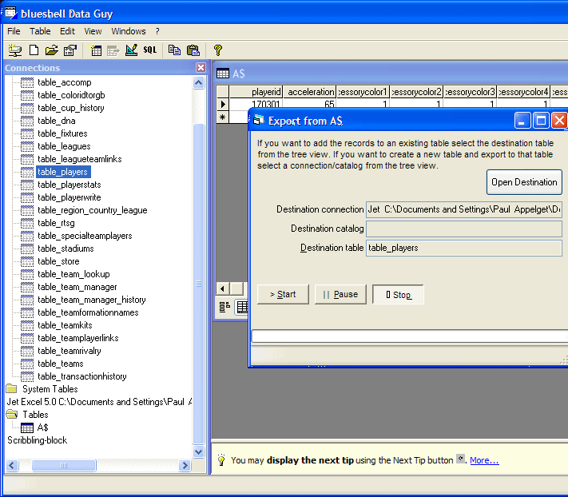Click the new connection toolbar icon
The width and height of the screenshot is (568, 497).
coord(14,50)
